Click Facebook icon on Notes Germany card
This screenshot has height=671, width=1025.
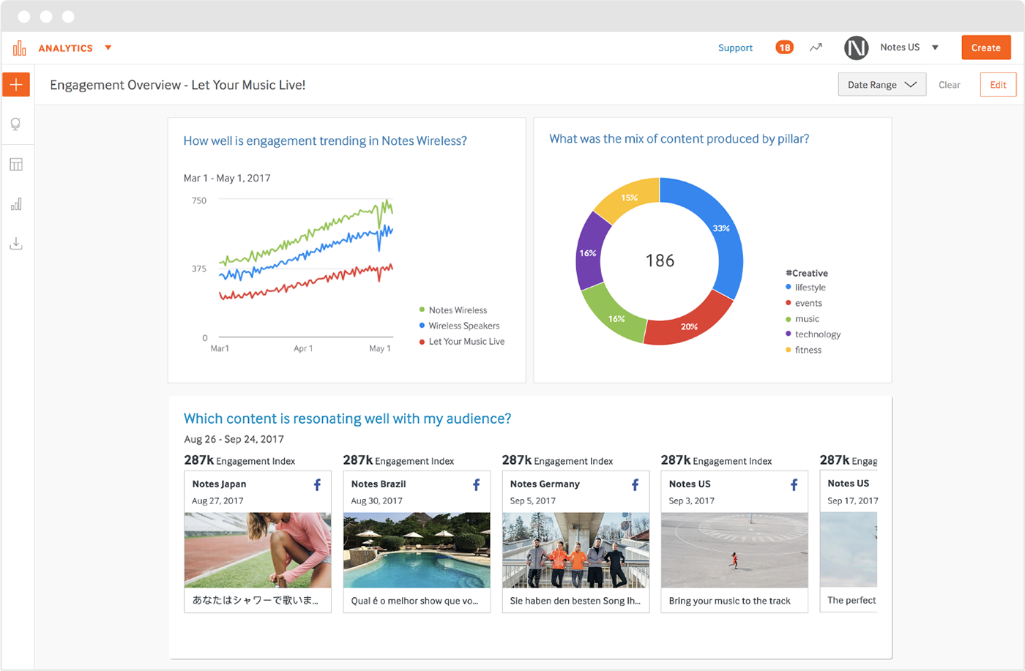point(635,484)
